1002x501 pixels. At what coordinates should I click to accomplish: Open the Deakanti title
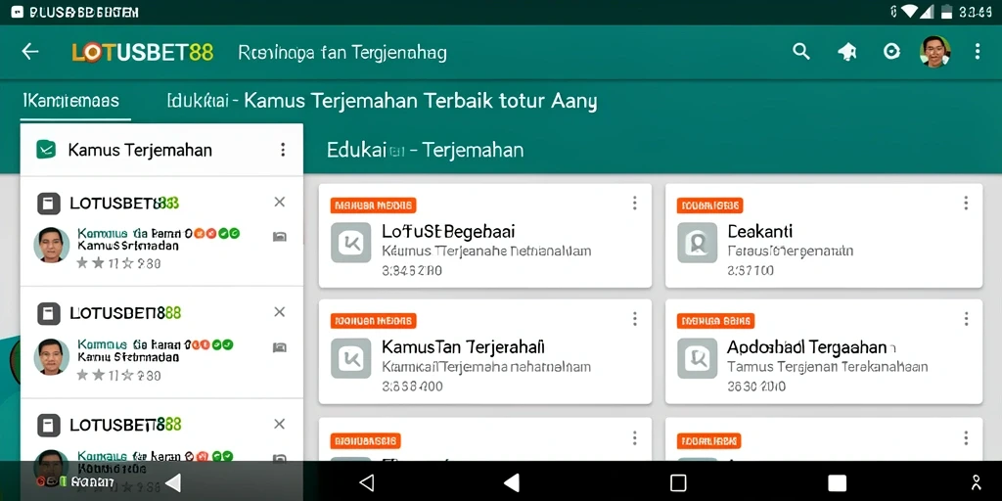click(x=759, y=231)
